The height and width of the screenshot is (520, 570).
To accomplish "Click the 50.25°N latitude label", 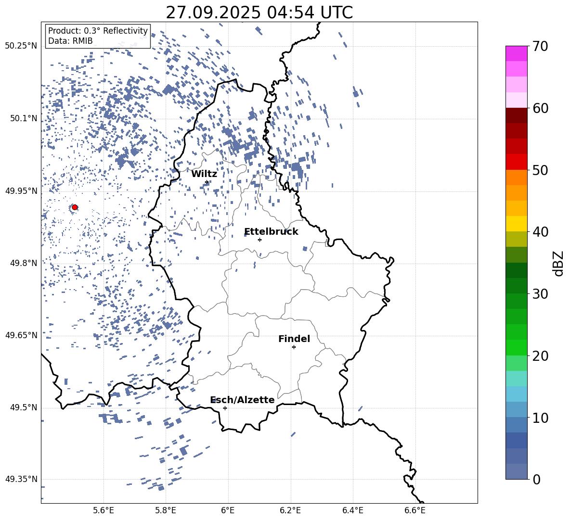I will 21,46.
